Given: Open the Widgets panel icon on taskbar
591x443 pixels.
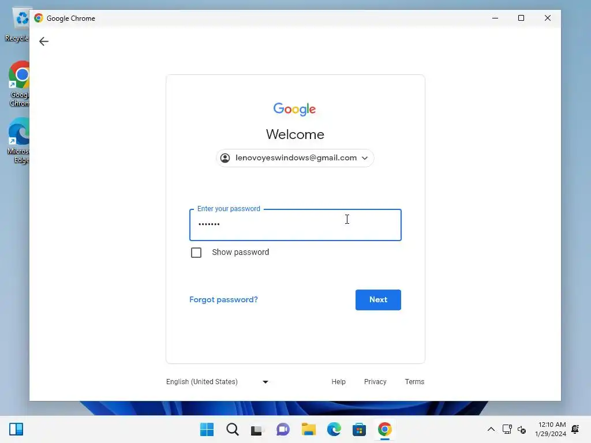Looking at the screenshot, I should pyautogui.click(x=16, y=429).
